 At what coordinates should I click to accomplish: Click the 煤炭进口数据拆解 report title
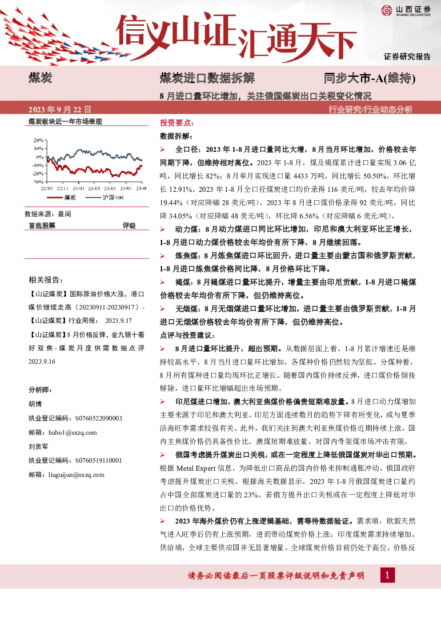[207, 78]
